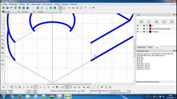The width and height of the screenshot is (177, 99).
Task: Open Chrome from the taskbar
Action: (12, 97)
